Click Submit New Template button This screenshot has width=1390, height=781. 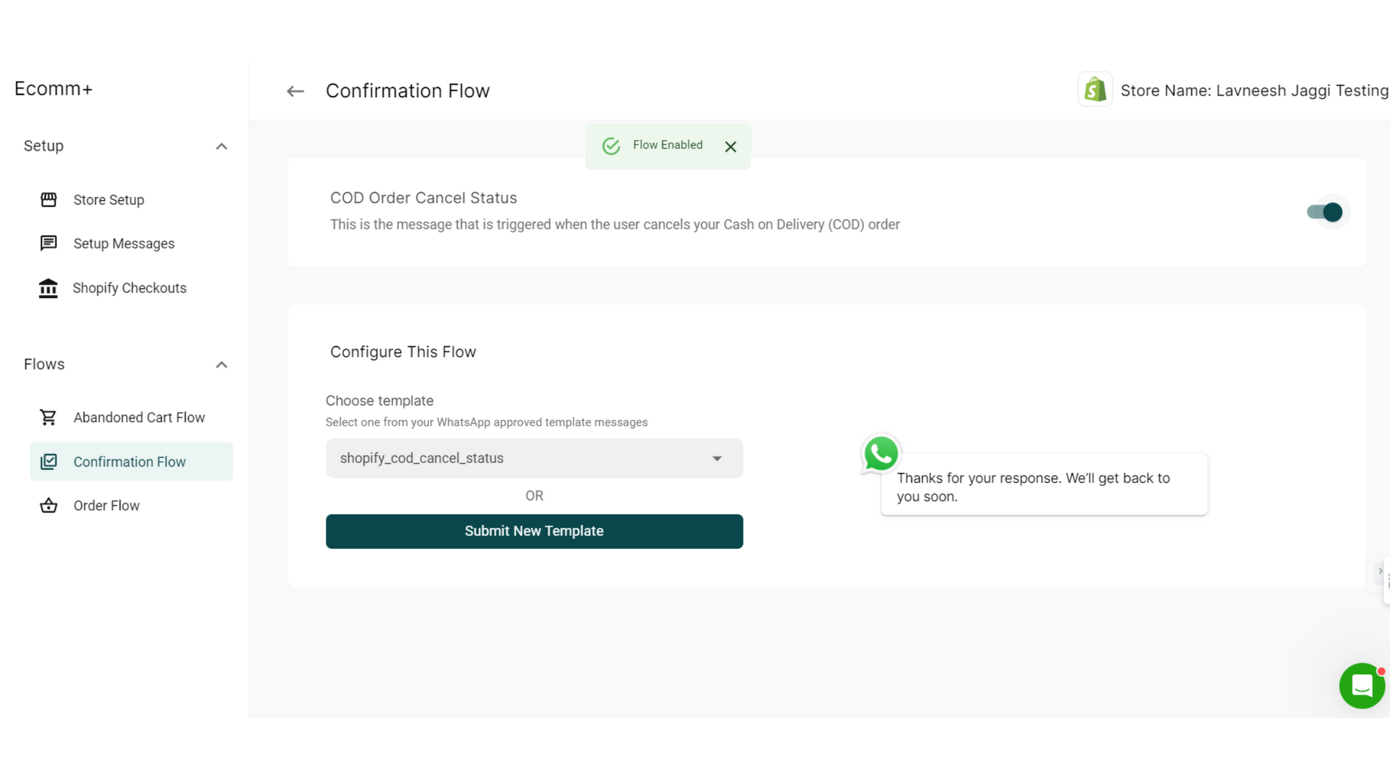click(x=534, y=531)
